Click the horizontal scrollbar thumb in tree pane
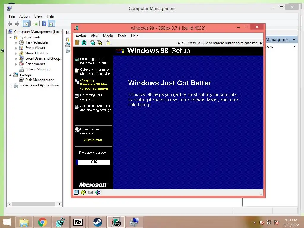 click(34, 204)
